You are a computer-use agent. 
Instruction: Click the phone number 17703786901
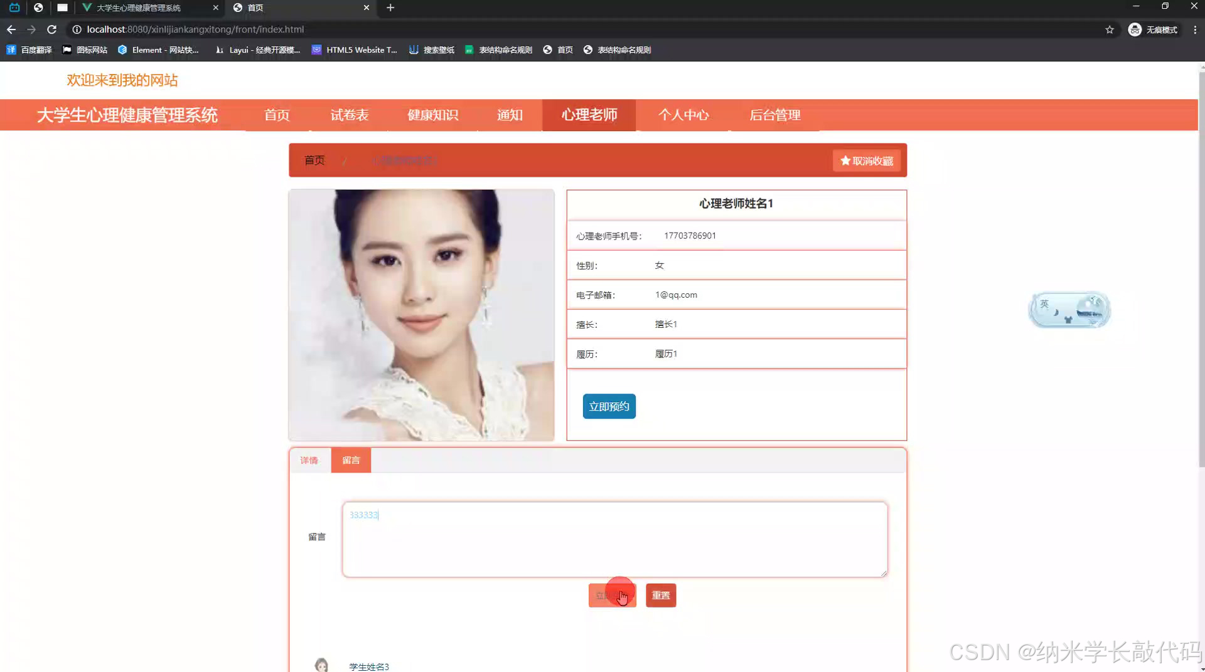[x=690, y=236]
